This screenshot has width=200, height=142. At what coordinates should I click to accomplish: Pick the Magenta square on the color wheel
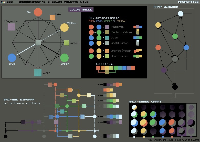coord(11,27)
